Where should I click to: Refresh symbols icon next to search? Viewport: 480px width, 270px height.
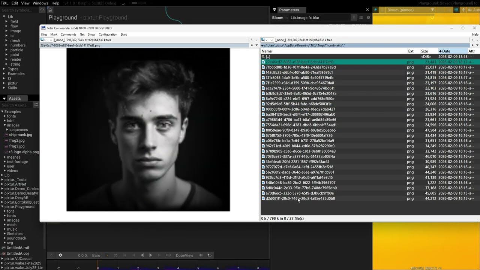pos(42,10)
